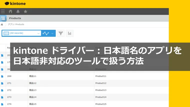Click the Product11 code cell
Image resolution: width=190 pixels, height=107 pixels.
click(x=101, y=76)
